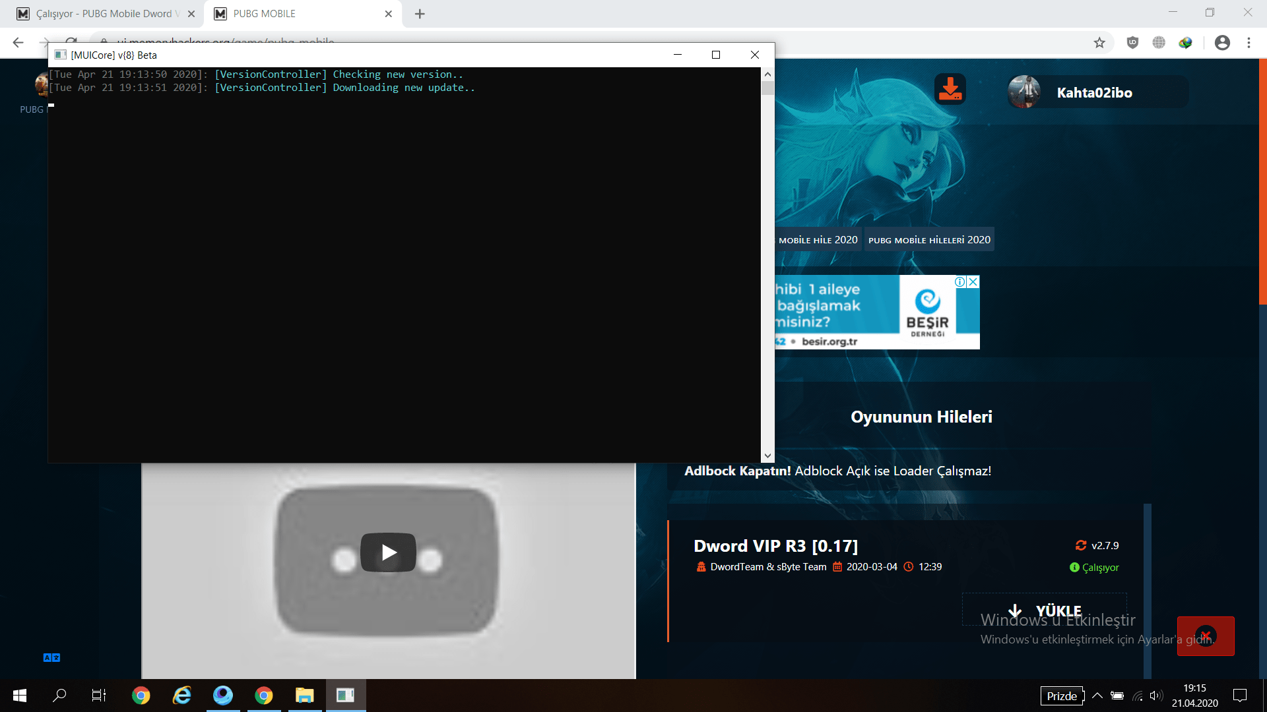This screenshot has width=1267, height=712.
Task: Click the colorful extension icon in toolbar
Action: (1185, 43)
